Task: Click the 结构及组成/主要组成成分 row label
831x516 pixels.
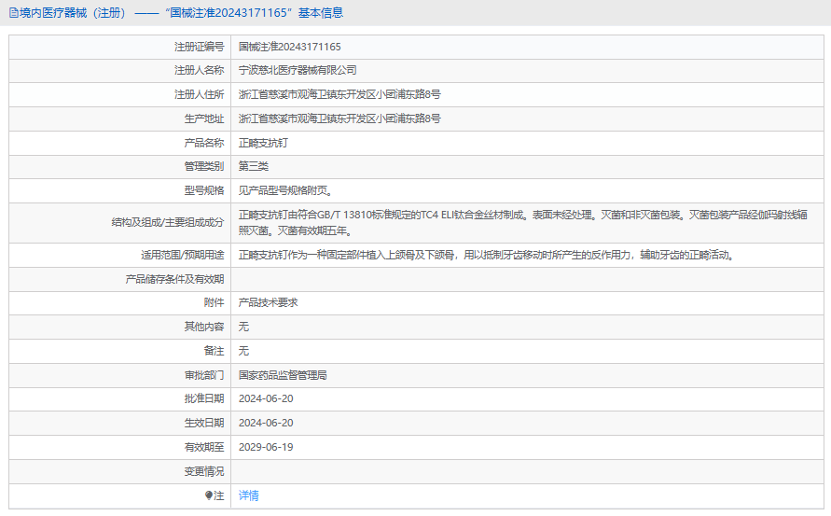Action: [x=167, y=222]
